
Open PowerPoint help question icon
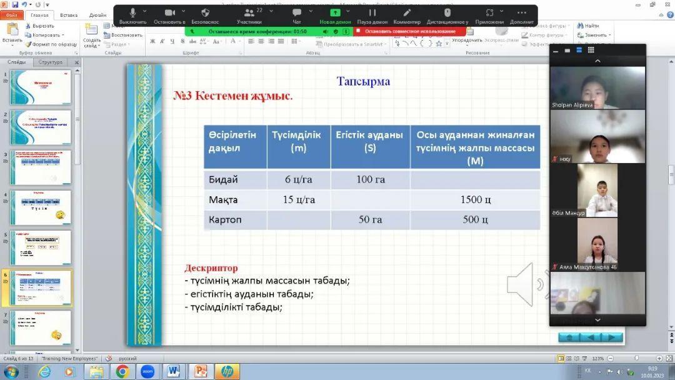670,15
